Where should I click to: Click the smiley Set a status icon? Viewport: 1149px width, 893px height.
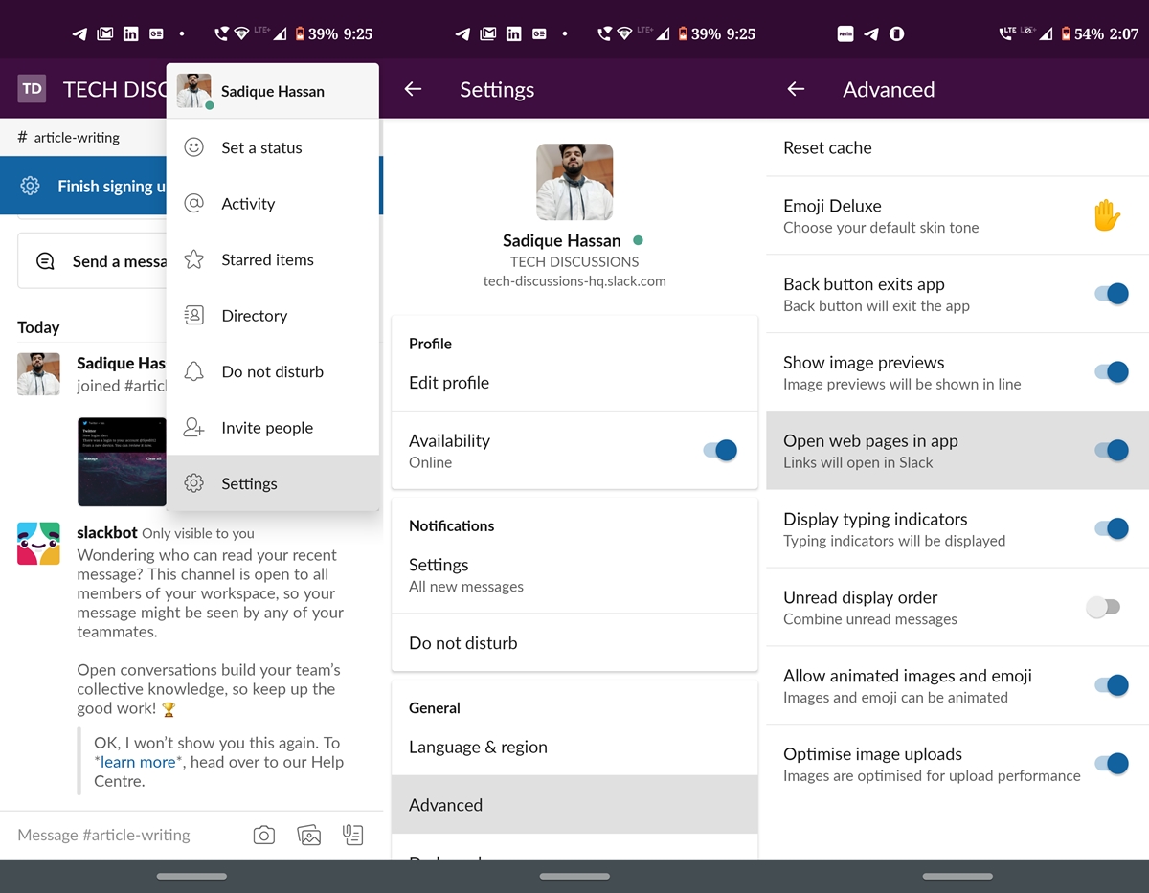pos(193,147)
